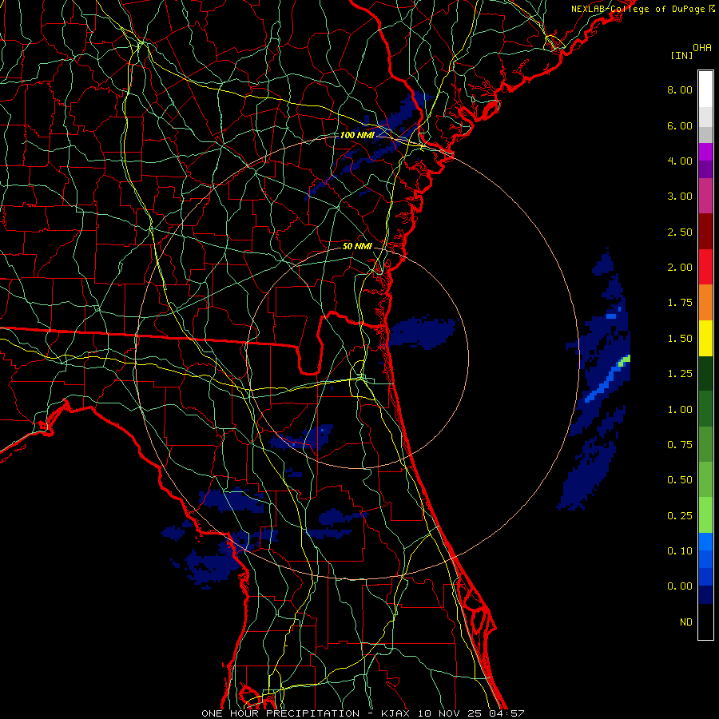Click the NEXLAB-College of DuPage credit text
The height and width of the screenshot is (719, 719).
tap(638, 9)
